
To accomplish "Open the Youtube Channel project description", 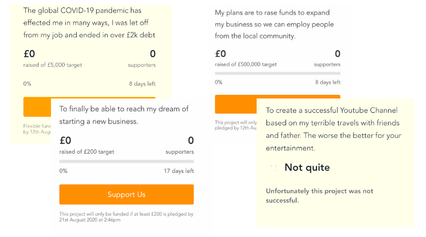I will click(x=333, y=129).
